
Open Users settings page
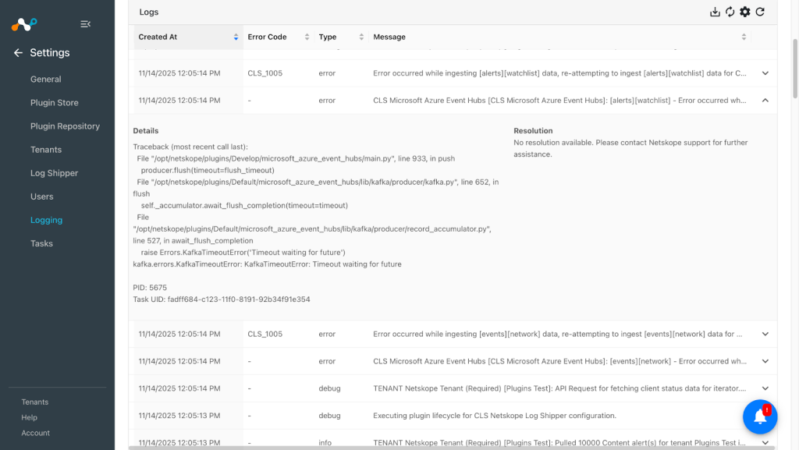42,197
